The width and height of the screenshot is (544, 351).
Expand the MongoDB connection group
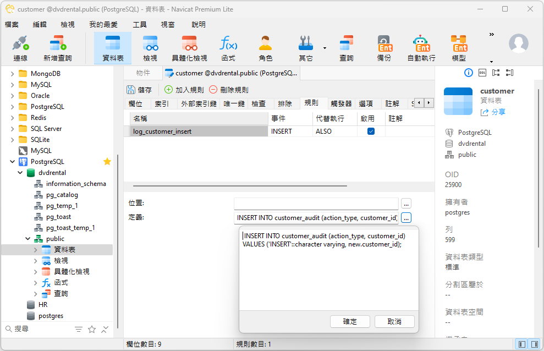13,74
